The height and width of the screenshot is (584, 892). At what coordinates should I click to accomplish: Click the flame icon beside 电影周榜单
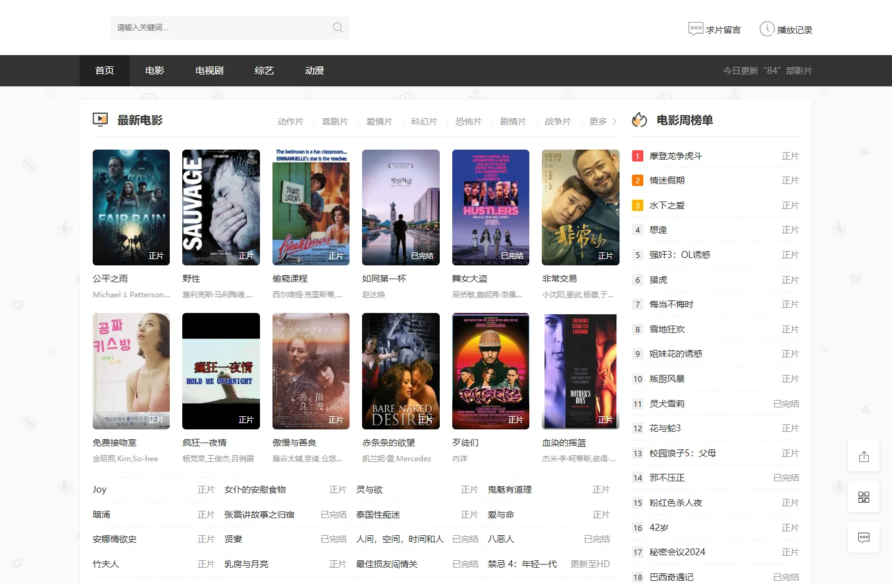coord(640,120)
